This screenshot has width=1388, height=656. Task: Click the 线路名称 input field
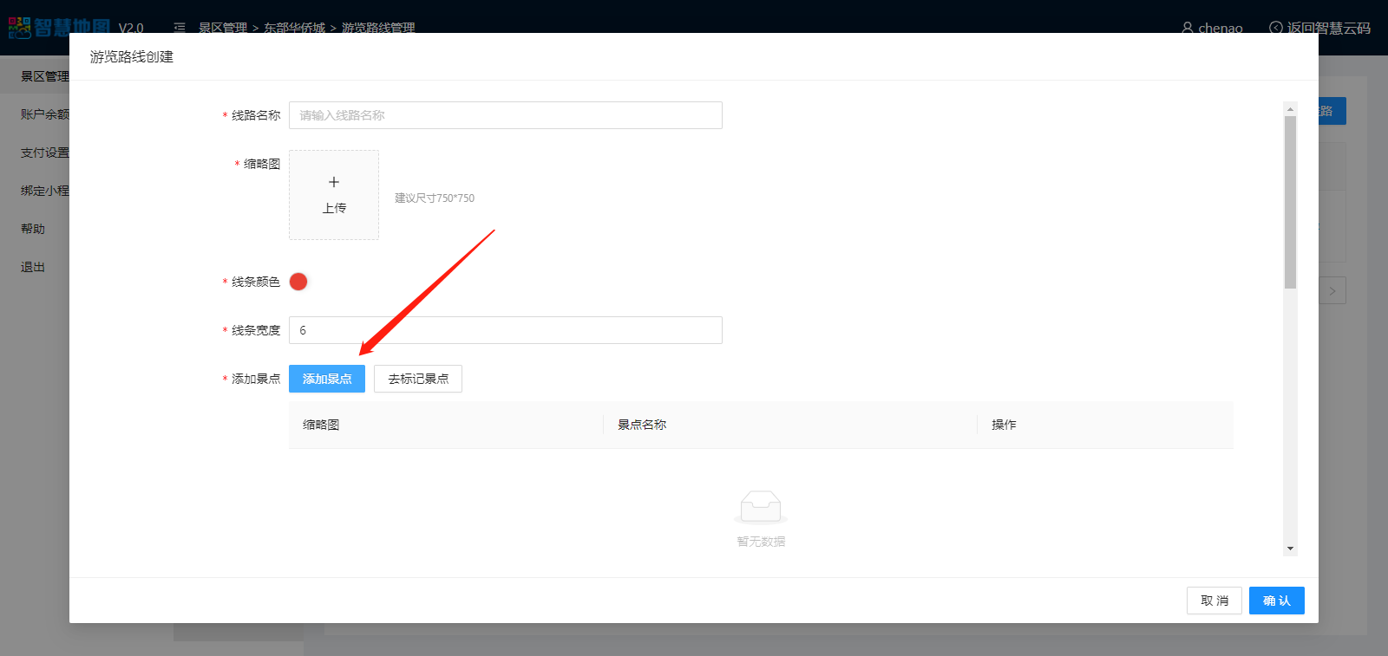click(x=505, y=115)
